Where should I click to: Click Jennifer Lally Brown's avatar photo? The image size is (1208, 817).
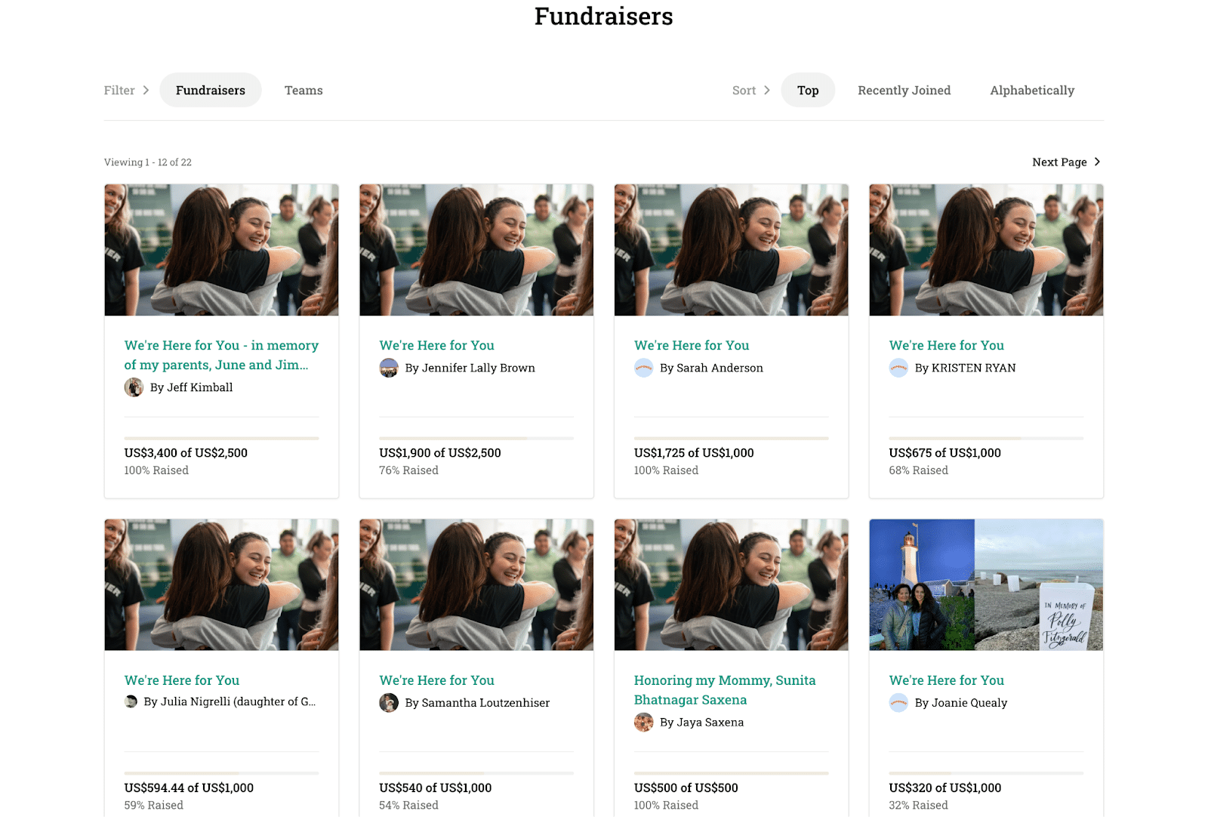(389, 368)
